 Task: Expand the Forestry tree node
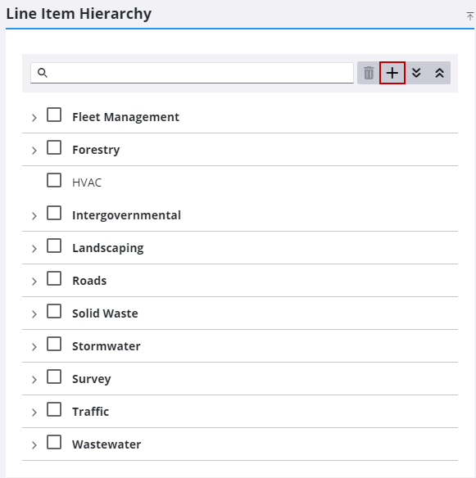pyautogui.click(x=34, y=151)
